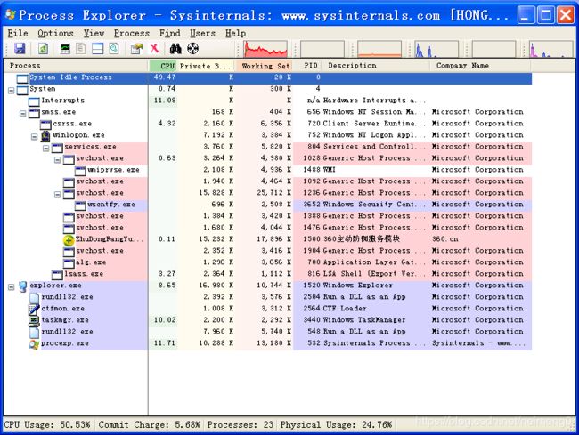Click the ctfmon.exe pen icon
The width and height of the screenshot is (579, 435).
tap(34, 309)
